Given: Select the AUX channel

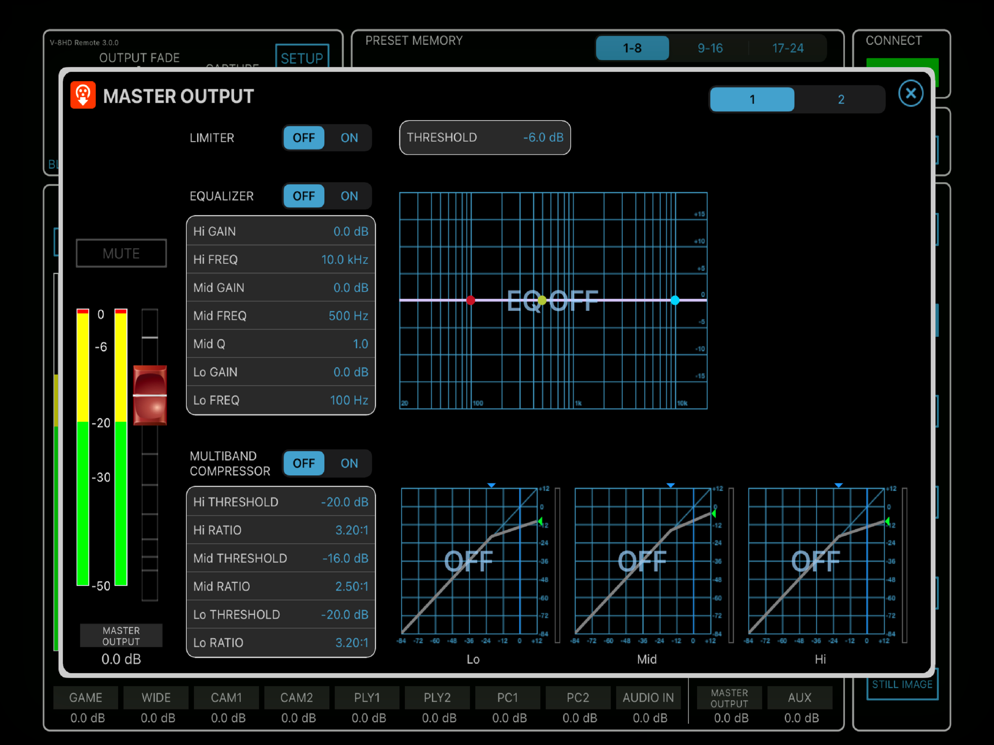Looking at the screenshot, I should (x=800, y=697).
